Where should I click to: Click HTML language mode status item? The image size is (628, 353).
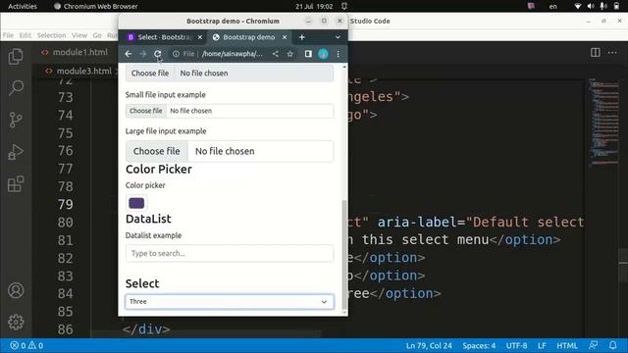point(567,345)
